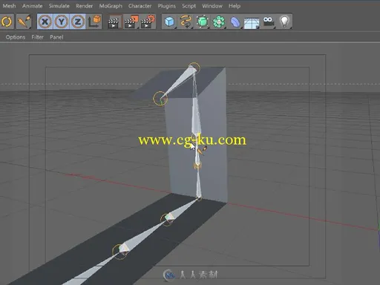Select the small joint handle mid-column
The height and width of the screenshot is (285, 380).
point(197,166)
